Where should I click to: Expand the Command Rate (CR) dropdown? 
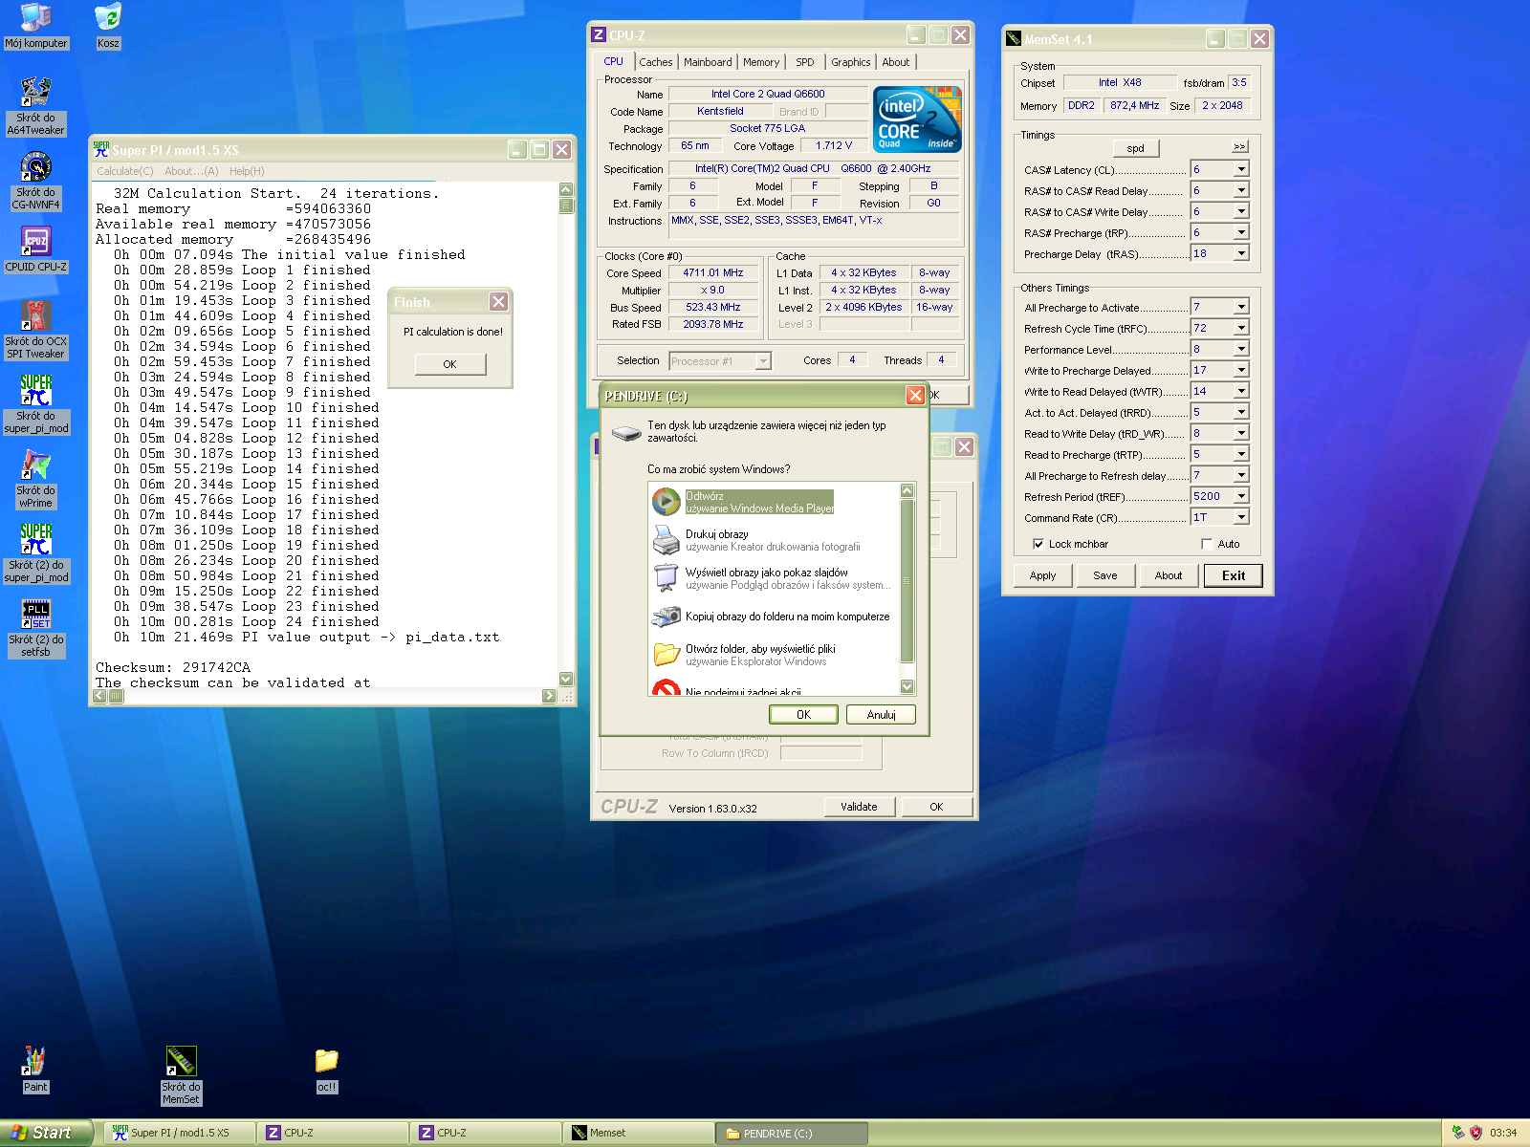[1241, 517]
